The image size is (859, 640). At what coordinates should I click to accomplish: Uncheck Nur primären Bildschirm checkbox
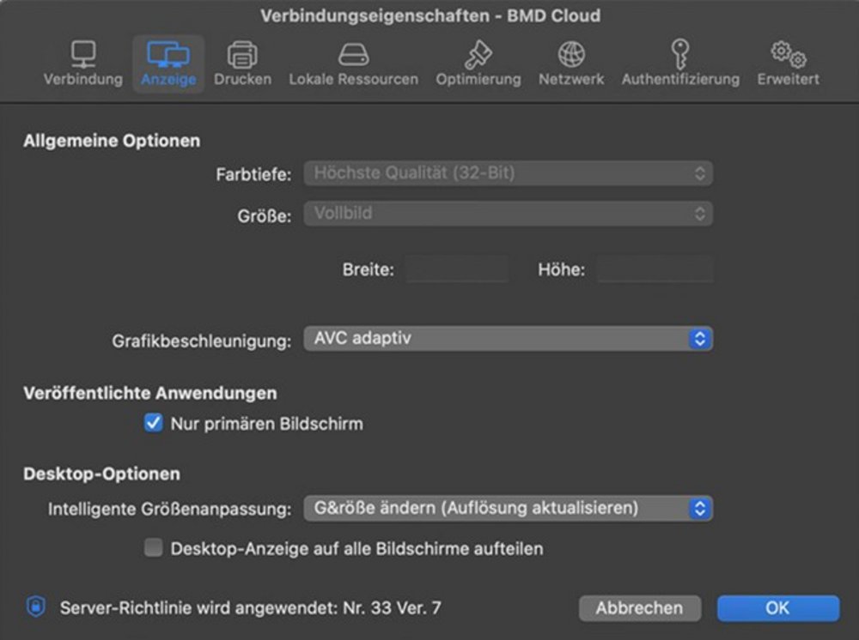click(154, 423)
